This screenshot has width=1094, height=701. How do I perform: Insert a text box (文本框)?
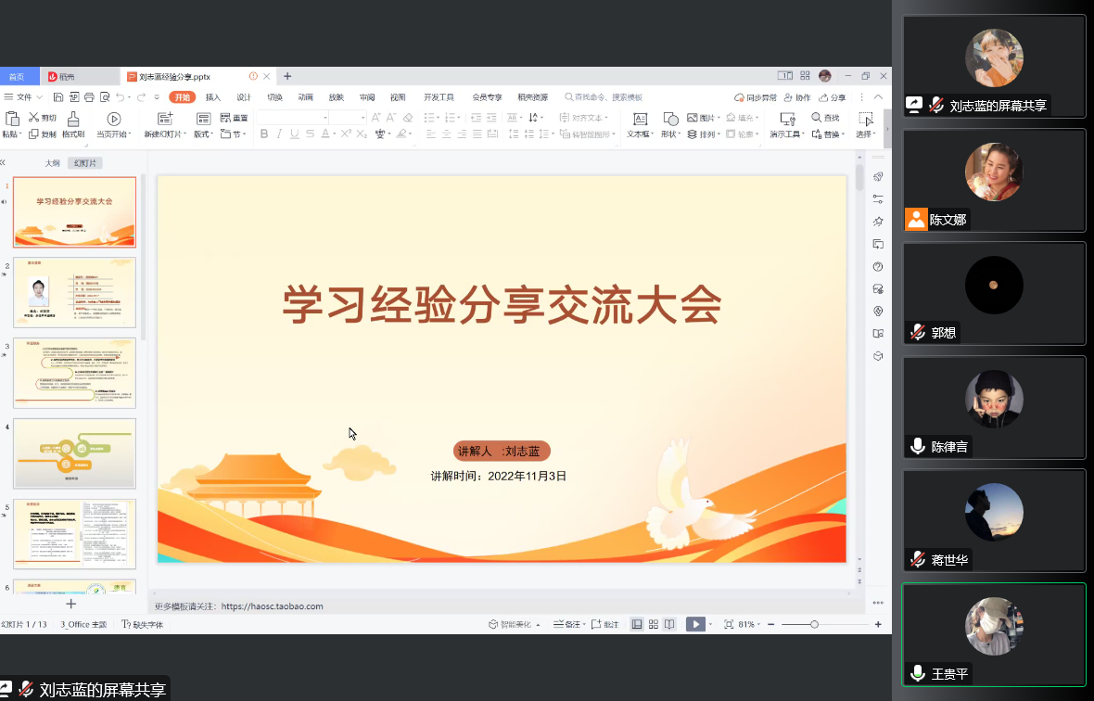[639, 119]
